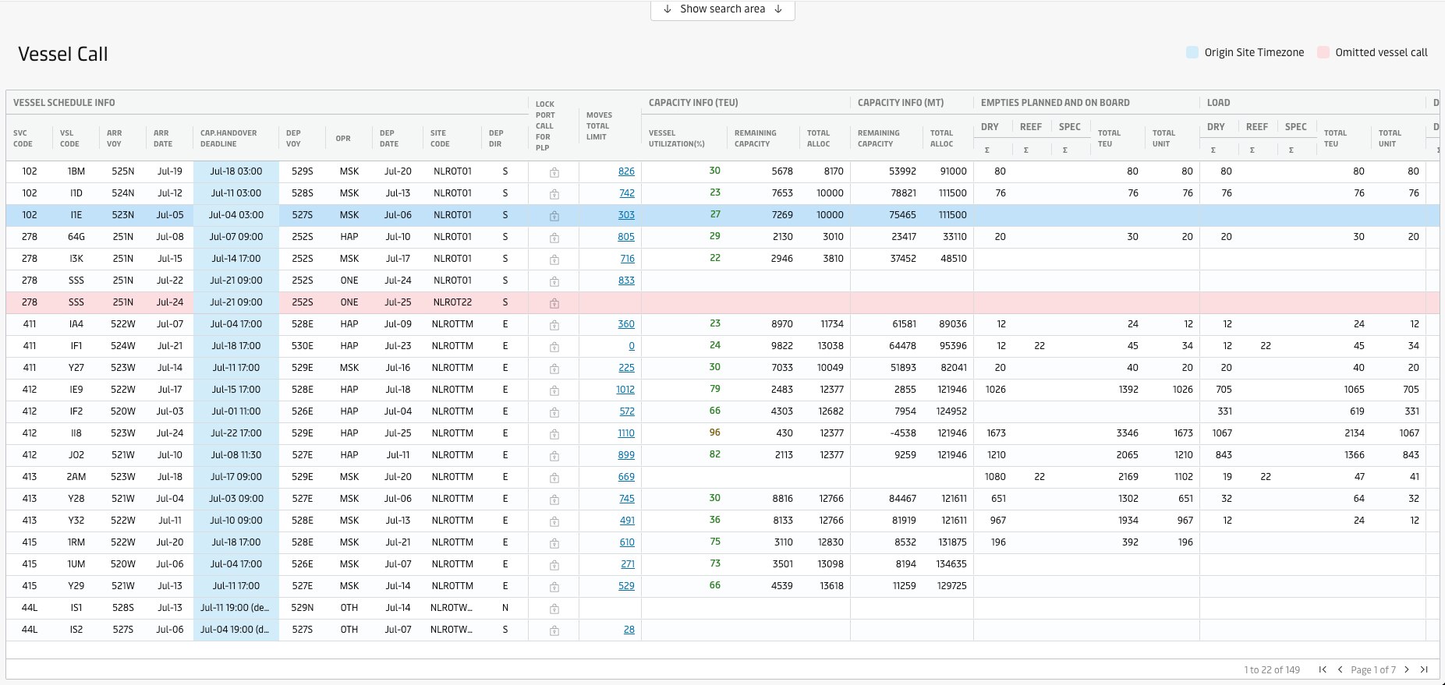Click lock icon for vessel Y27 row
Image resolution: width=1445 pixels, height=685 pixels.
point(554,368)
